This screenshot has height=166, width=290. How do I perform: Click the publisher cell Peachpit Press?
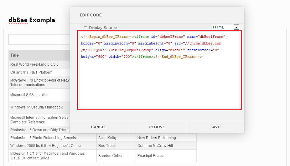click(166, 156)
